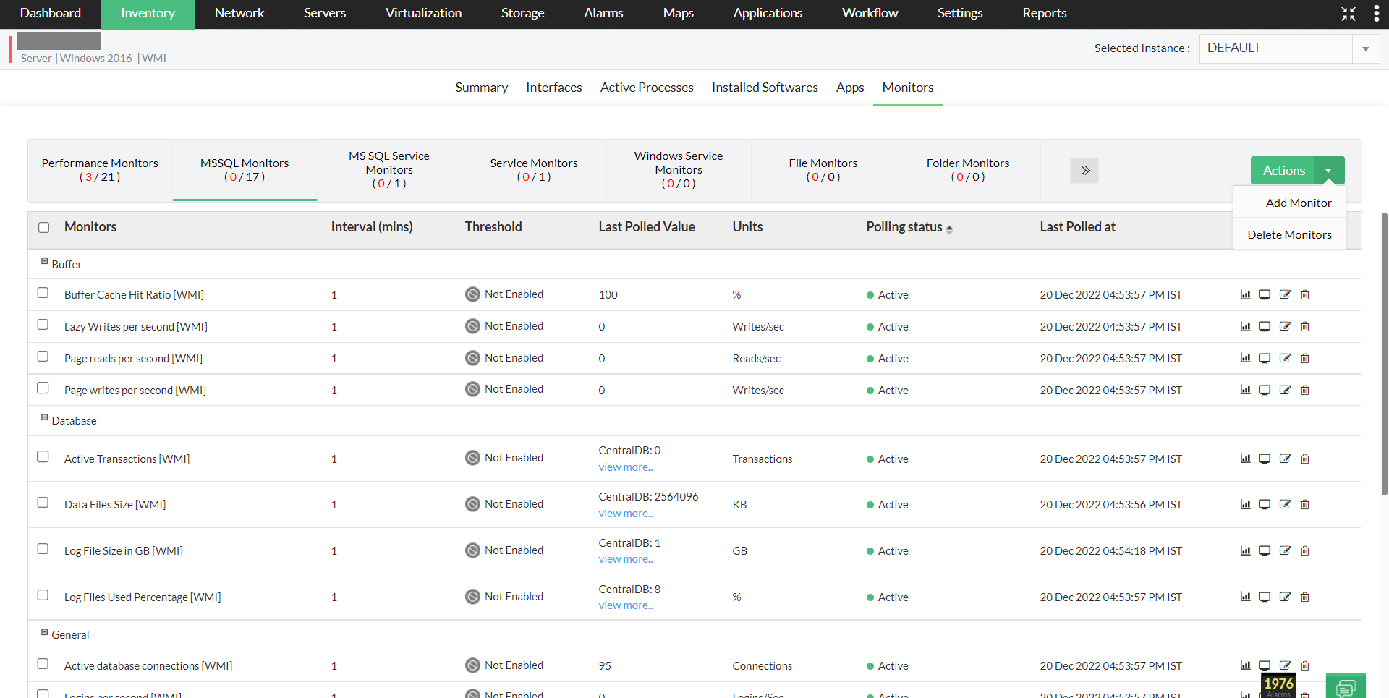The height and width of the screenshot is (698, 1389).
Task: Show more monitor tabs with double chevron
Action: [x=1084, y=171]
